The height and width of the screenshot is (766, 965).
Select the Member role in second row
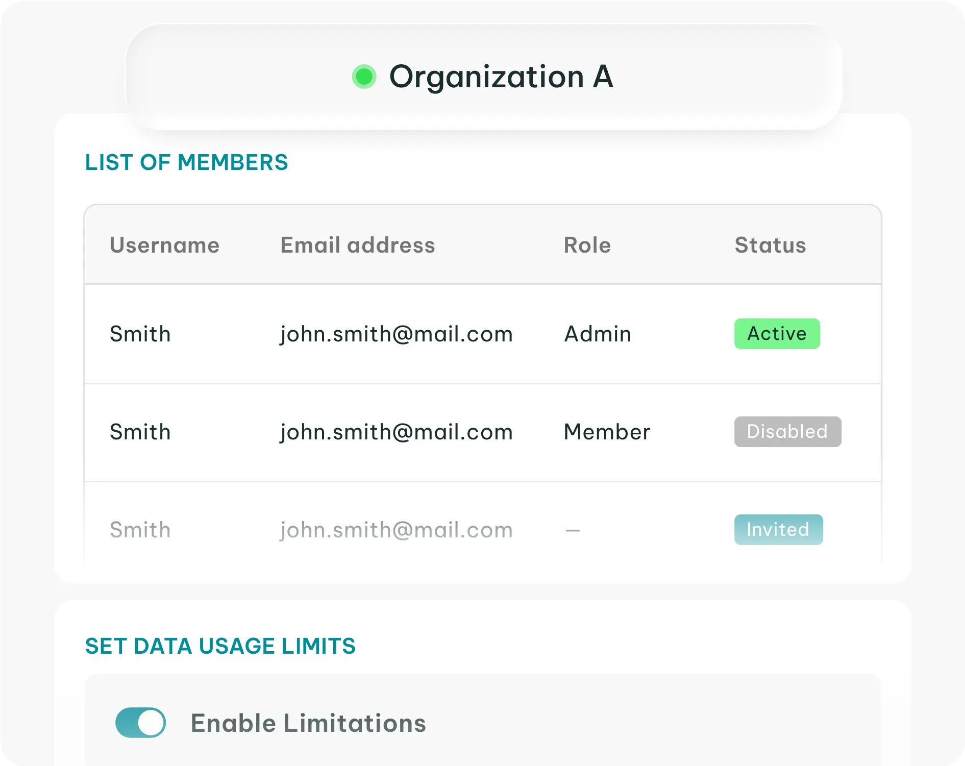click(607, 432)
